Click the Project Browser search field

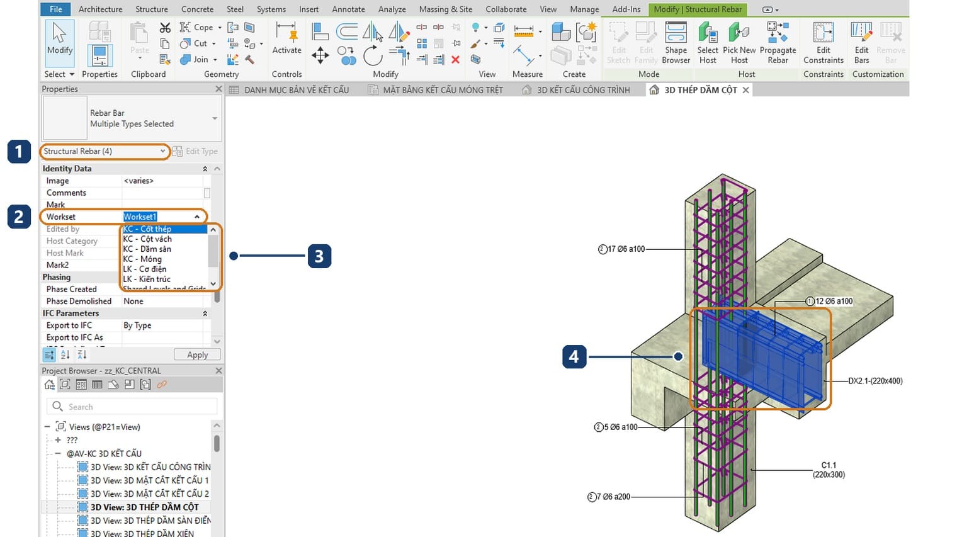132,407
